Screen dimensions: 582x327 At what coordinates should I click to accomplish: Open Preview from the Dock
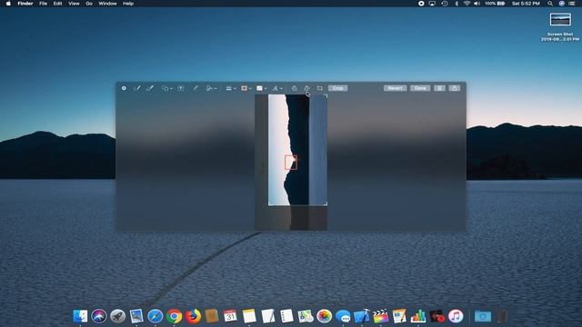point(136,316)
